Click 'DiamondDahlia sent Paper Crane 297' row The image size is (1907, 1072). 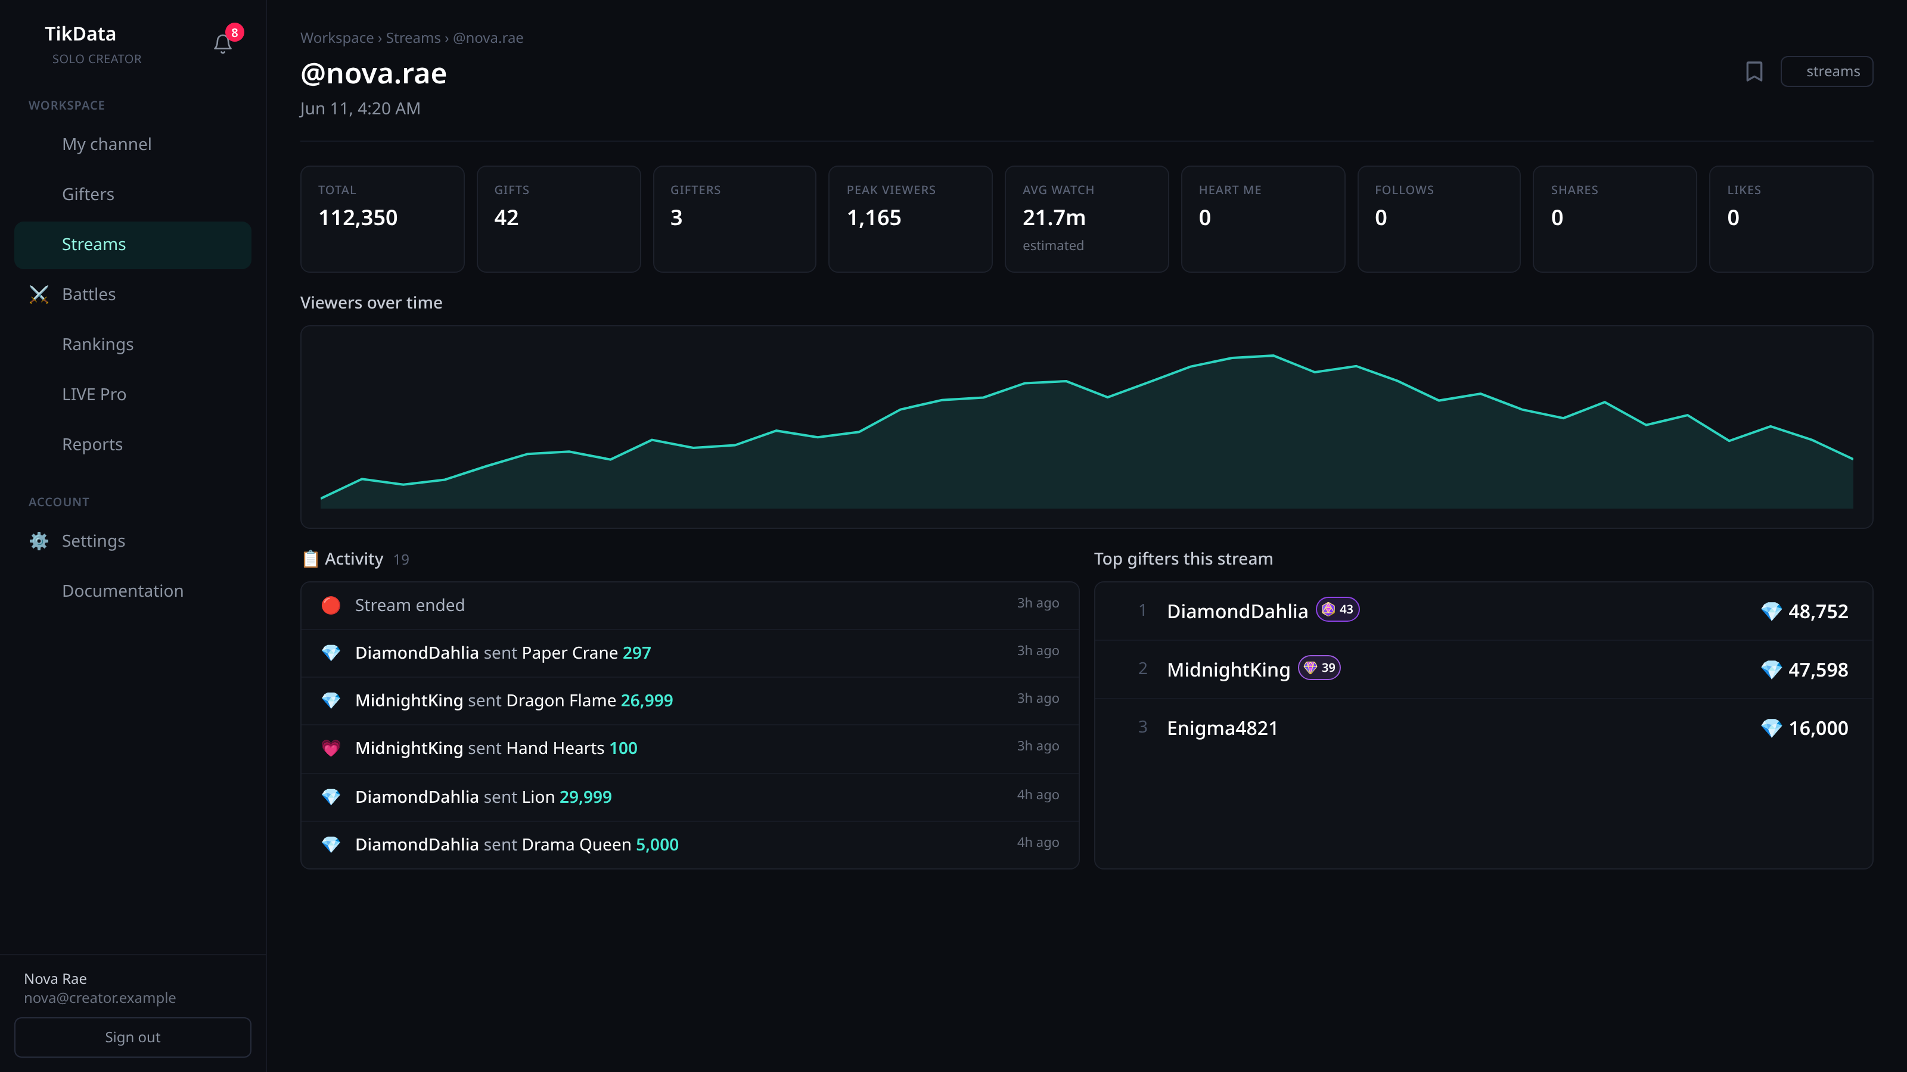coord(690,653)
